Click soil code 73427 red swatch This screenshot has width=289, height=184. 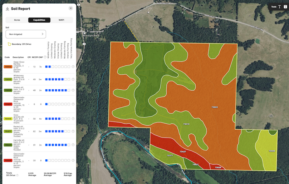[8, 104]
